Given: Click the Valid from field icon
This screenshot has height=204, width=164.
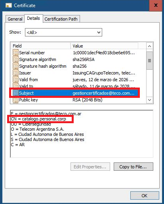Looking at the screenshot, I should coord(15,80).
